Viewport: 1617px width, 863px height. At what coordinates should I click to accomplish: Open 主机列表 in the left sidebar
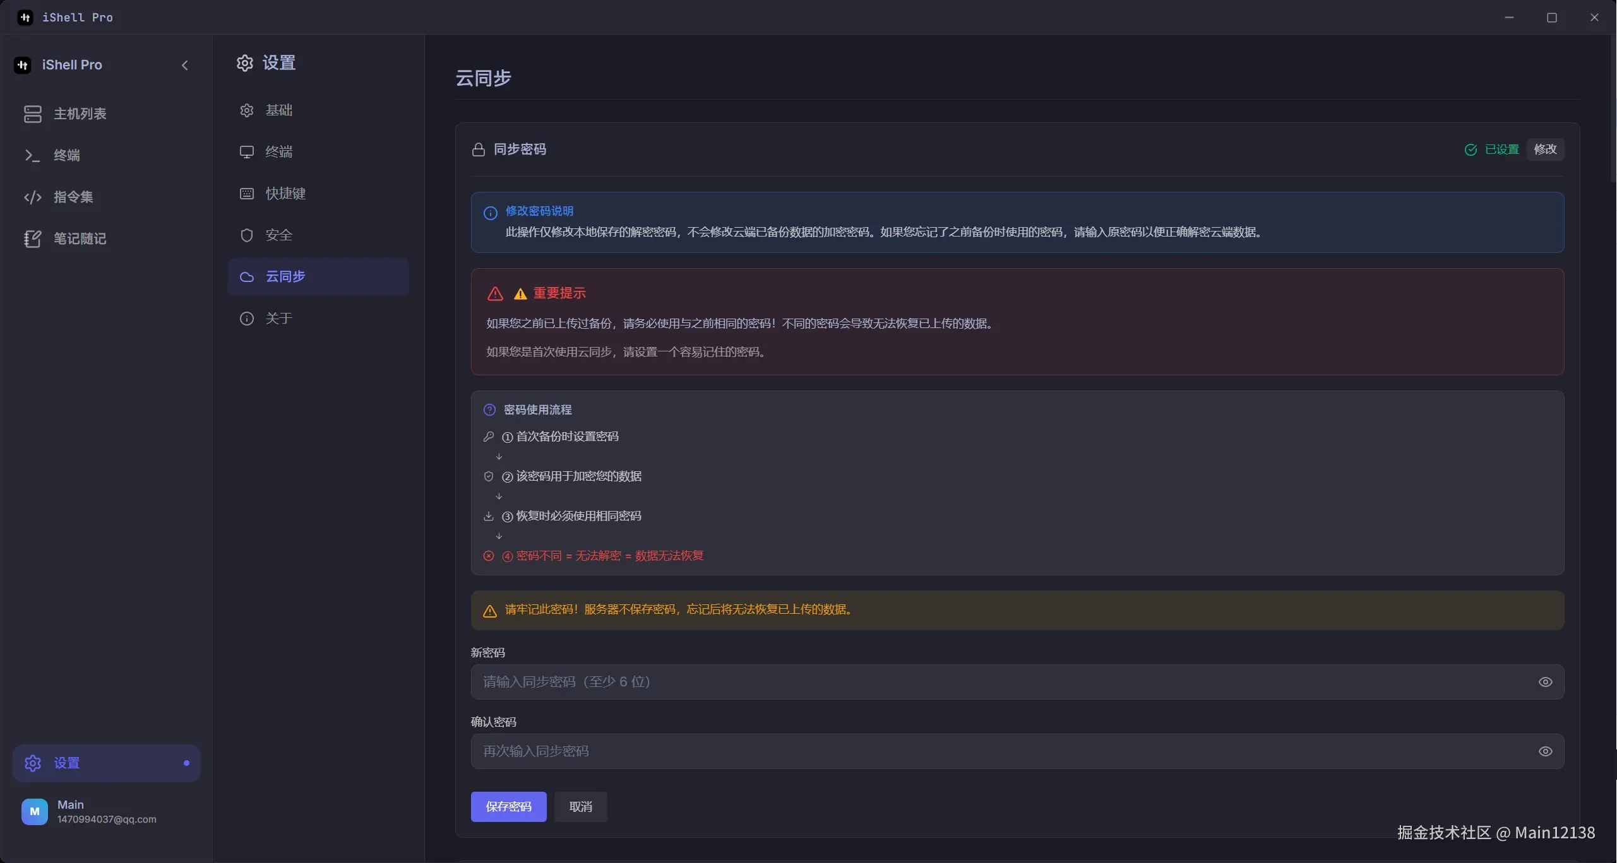click(80, 114)
